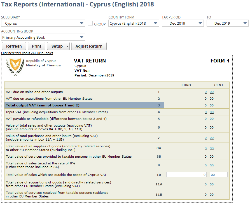
Task: Open the Tax Period dropdown
Action: click(200, 24)
